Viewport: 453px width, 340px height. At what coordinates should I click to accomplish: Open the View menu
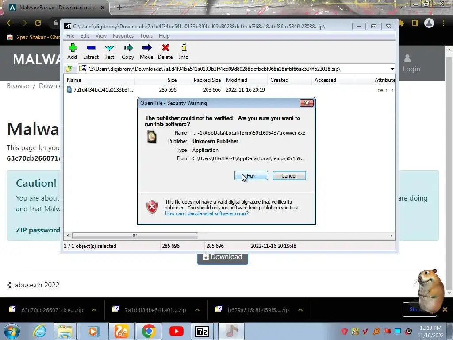click(101, 36)
